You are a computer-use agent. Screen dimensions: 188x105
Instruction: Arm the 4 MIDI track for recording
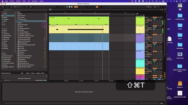pos(161,34)
